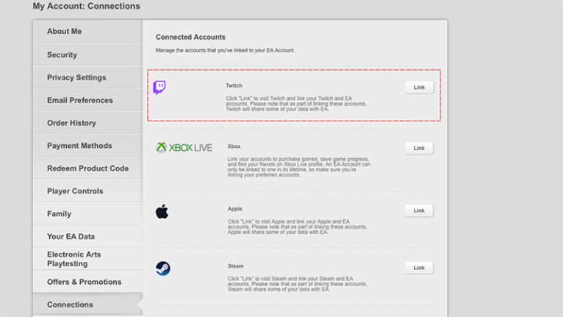Open the Security section

pos(87,54)
